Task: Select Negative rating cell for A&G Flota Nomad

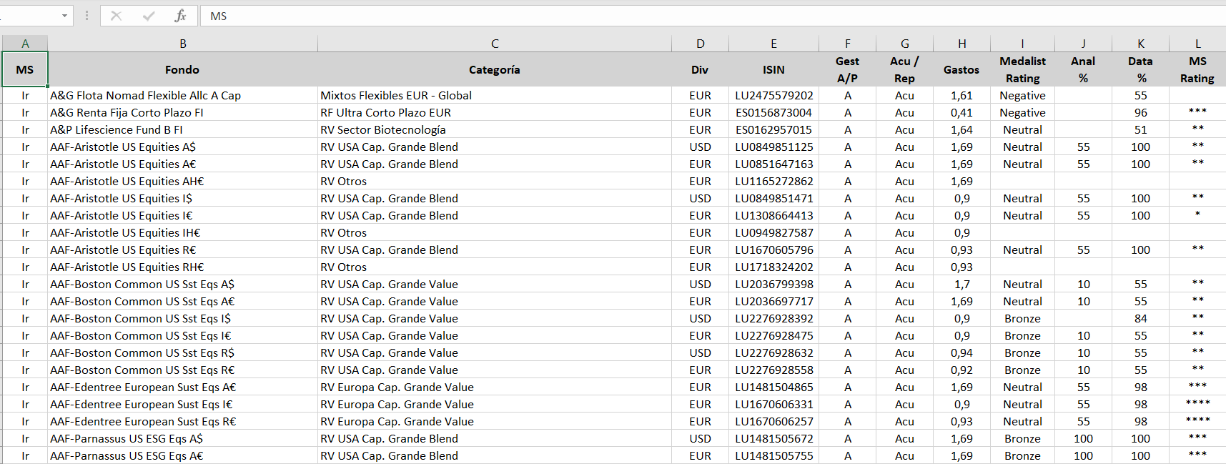Action: point(1023,95)
